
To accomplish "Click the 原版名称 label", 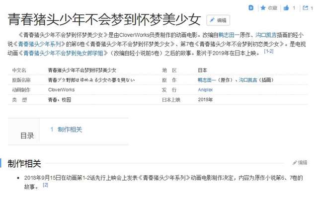I will (21, 80).
